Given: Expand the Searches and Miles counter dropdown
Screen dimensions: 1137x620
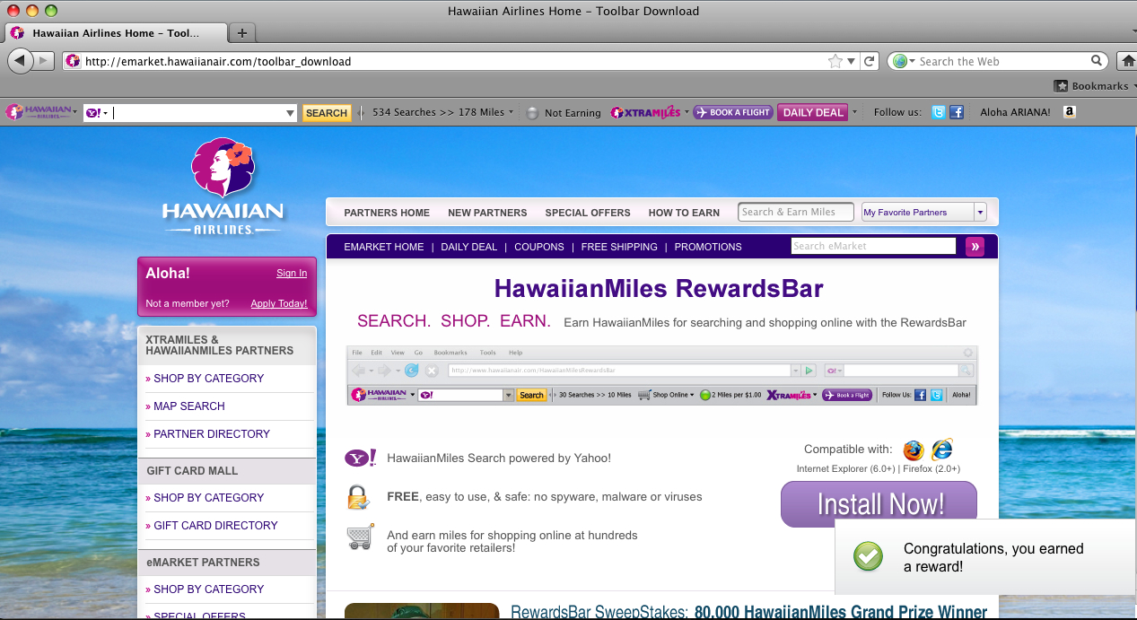Looking at the screenshot, I should (x=511, y=112).
